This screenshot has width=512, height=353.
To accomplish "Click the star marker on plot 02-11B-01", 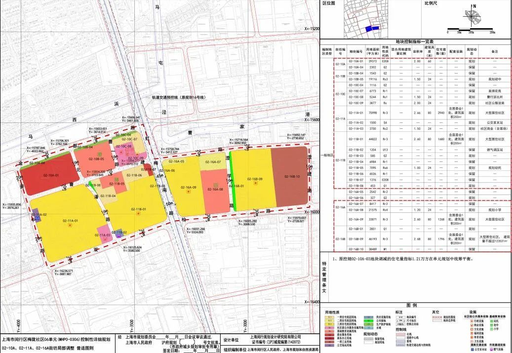I will 138,213.
